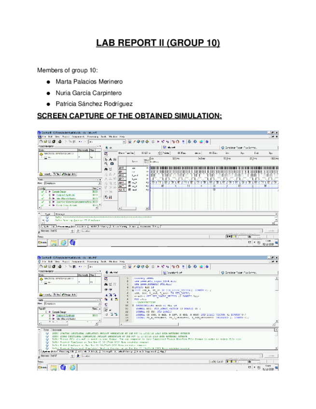The image size is (316, 409).
Task: Expand Analysis & Synthesis task, upper screenshot
Action: [x=50, y=195]
